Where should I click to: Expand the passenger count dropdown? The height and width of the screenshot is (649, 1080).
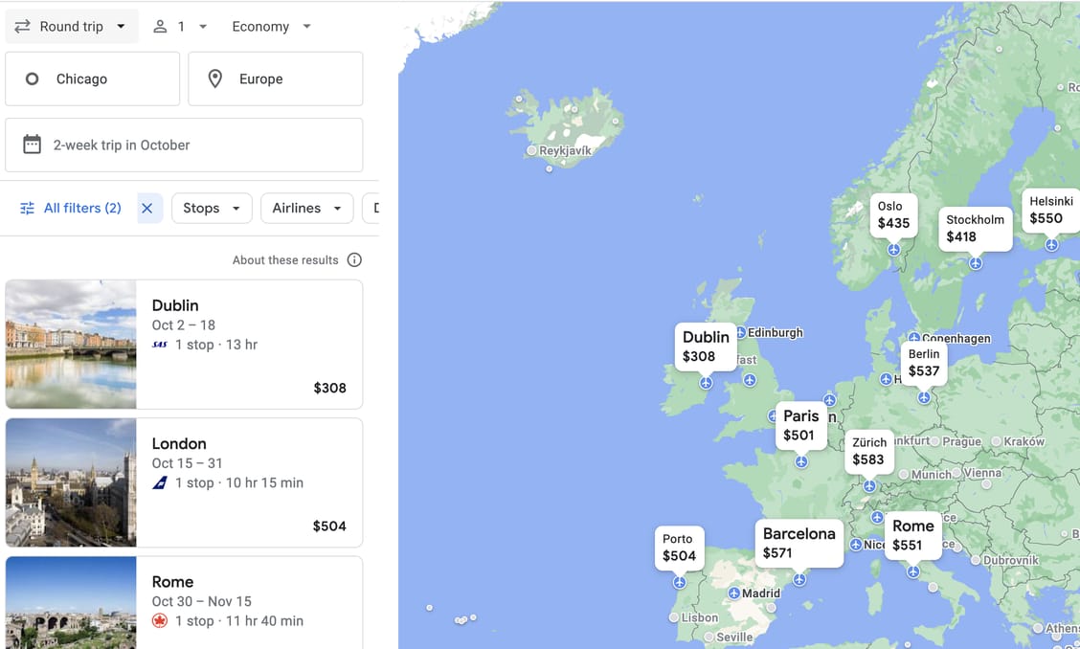pos(180,27)
